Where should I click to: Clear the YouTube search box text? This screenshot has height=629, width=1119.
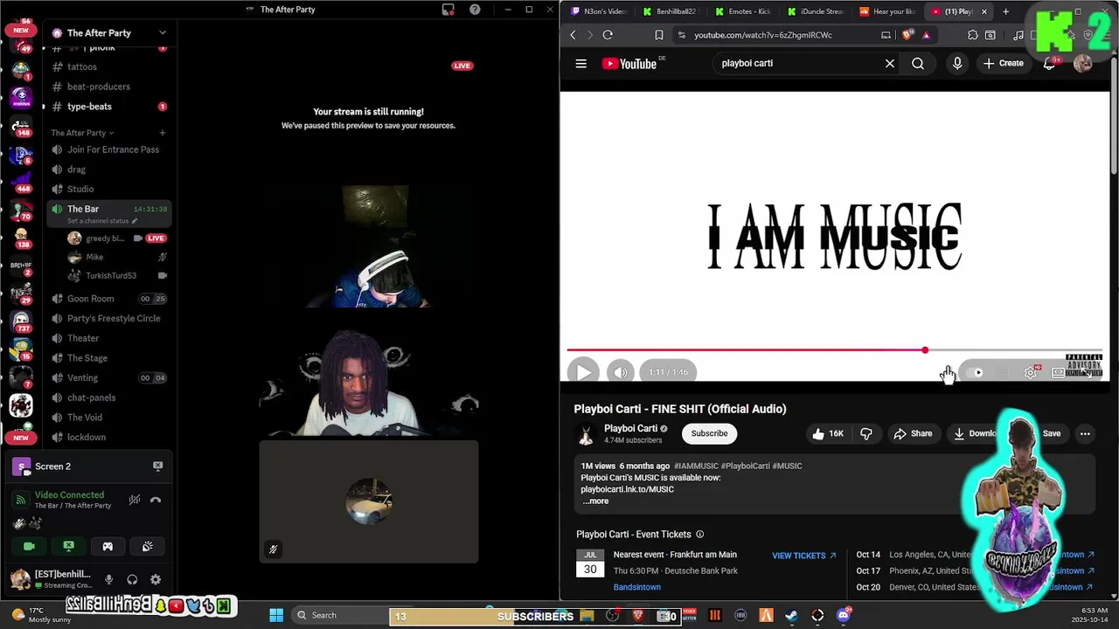[890, 63]
